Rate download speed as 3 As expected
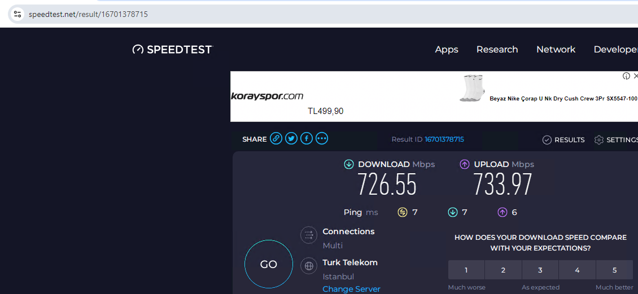The image size is (638, 294). click(x=540, y=270)
